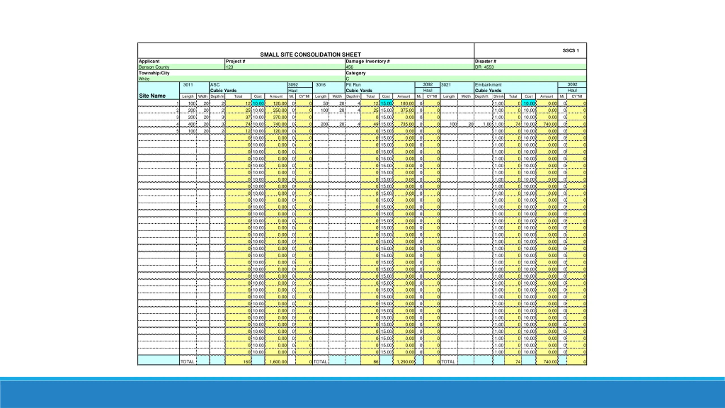The image size is (725, 408).
Task: Click the Pit Run Cubic Yards header
Action: (380, 88)
